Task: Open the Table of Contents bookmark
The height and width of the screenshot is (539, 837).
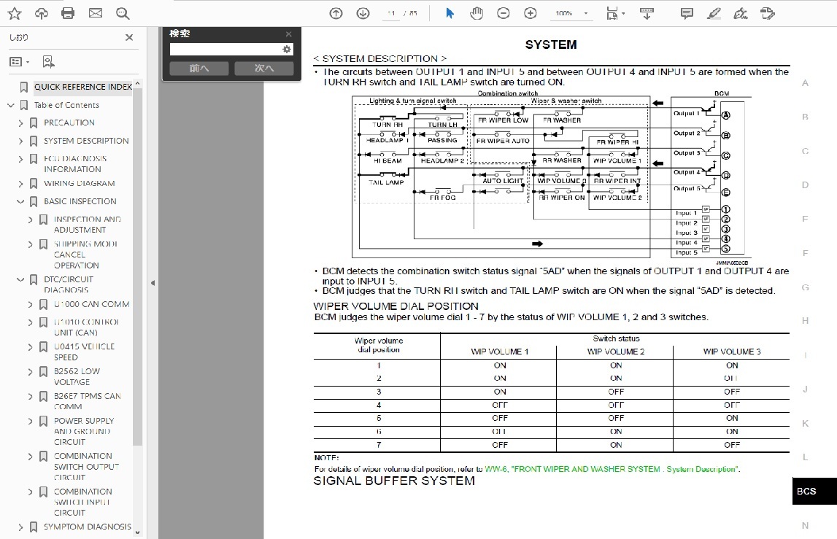Action: (x=66, y=105)
